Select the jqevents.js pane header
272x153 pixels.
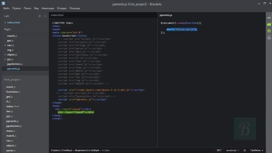click(166, 15)
